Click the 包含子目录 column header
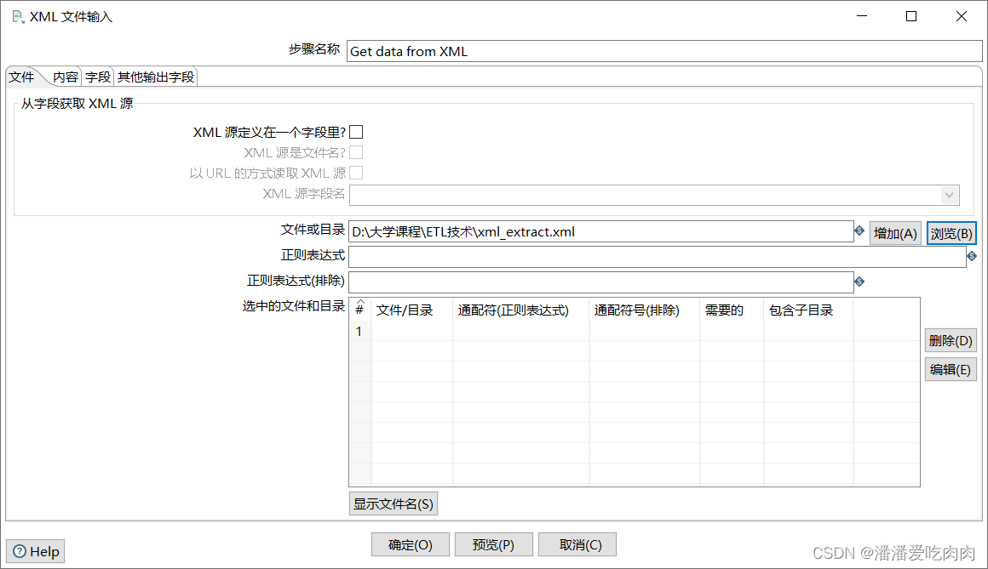 tap(809, 310)
